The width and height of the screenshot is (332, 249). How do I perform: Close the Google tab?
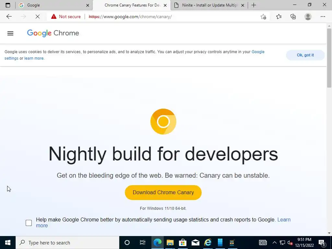click(x=88, y=5)
